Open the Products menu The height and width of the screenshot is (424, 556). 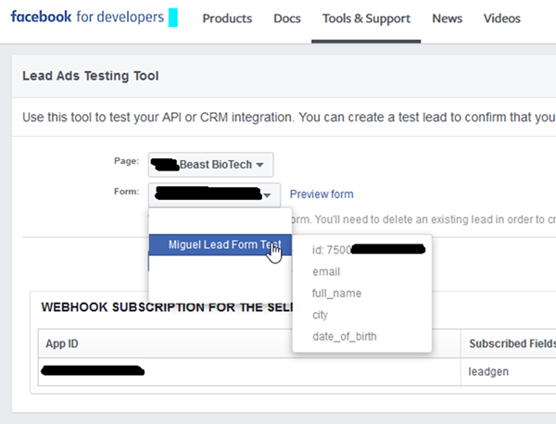227,19
